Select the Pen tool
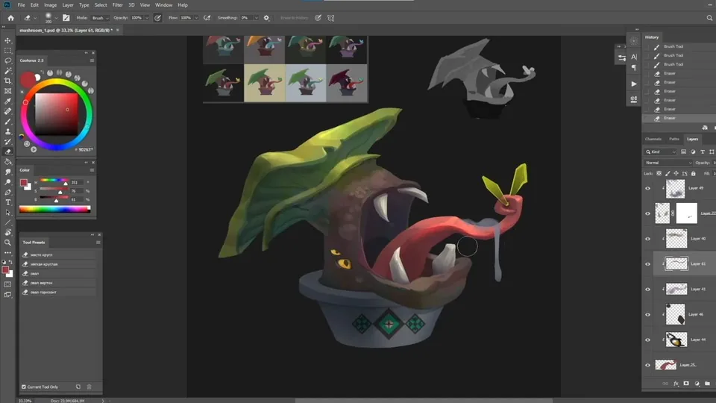The height and width of the screenshot is (403, 716). click(7, 193)
